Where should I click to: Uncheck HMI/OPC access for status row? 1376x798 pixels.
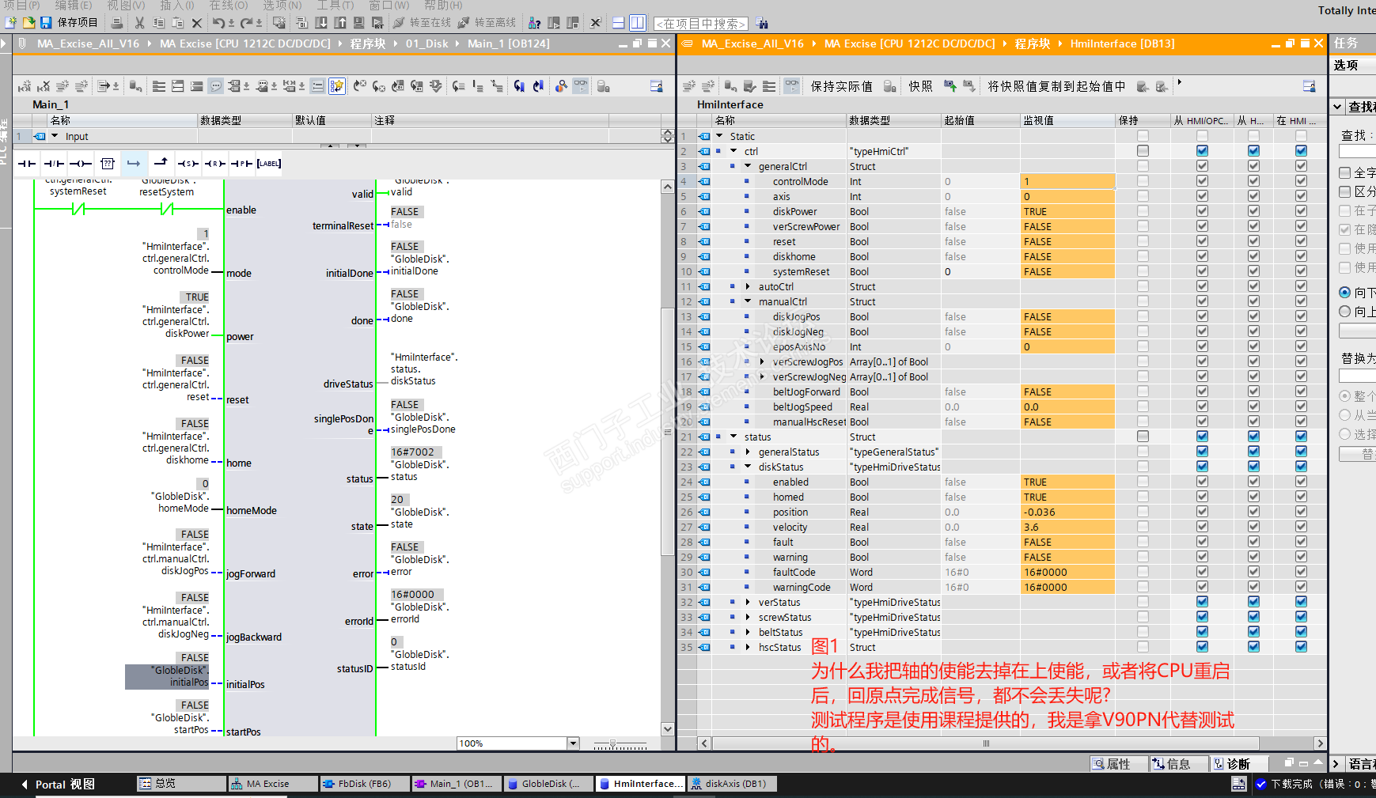pos(1202,437)
